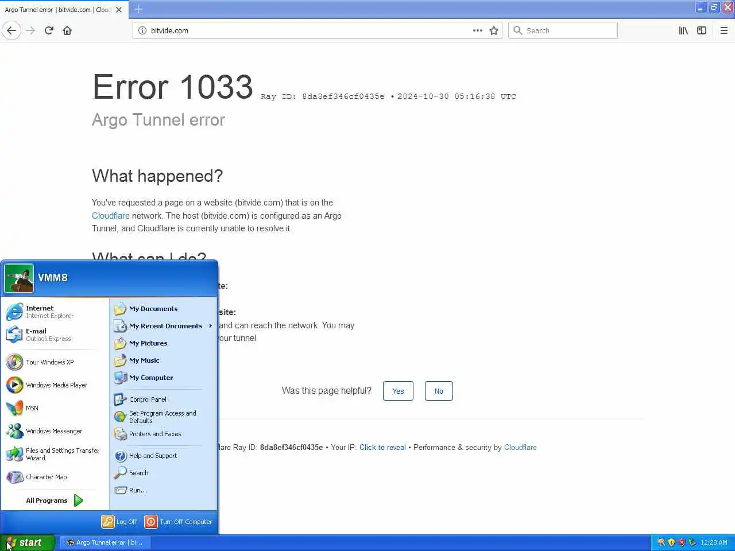This screenshot has height=551, width=735.
Task: Open My Computer
Action: pos(163,378)
